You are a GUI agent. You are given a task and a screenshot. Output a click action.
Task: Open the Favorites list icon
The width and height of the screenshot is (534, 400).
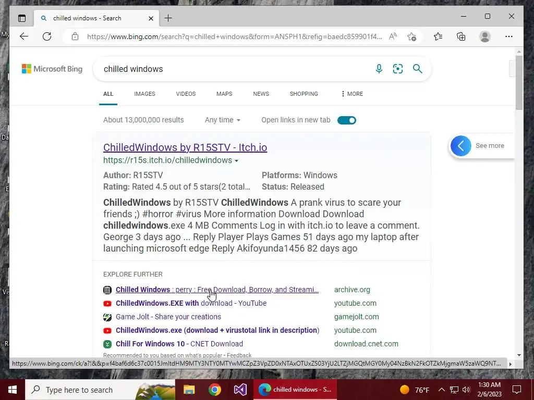[x=438, y=36]
